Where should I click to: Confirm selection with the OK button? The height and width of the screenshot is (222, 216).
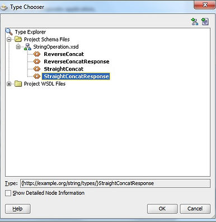tap(162, 209)
